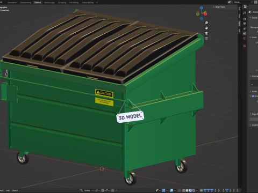This screenshot has height=193, width=258.
Task: Collapse the Keying Sets panel
Action: pos(253,76)
